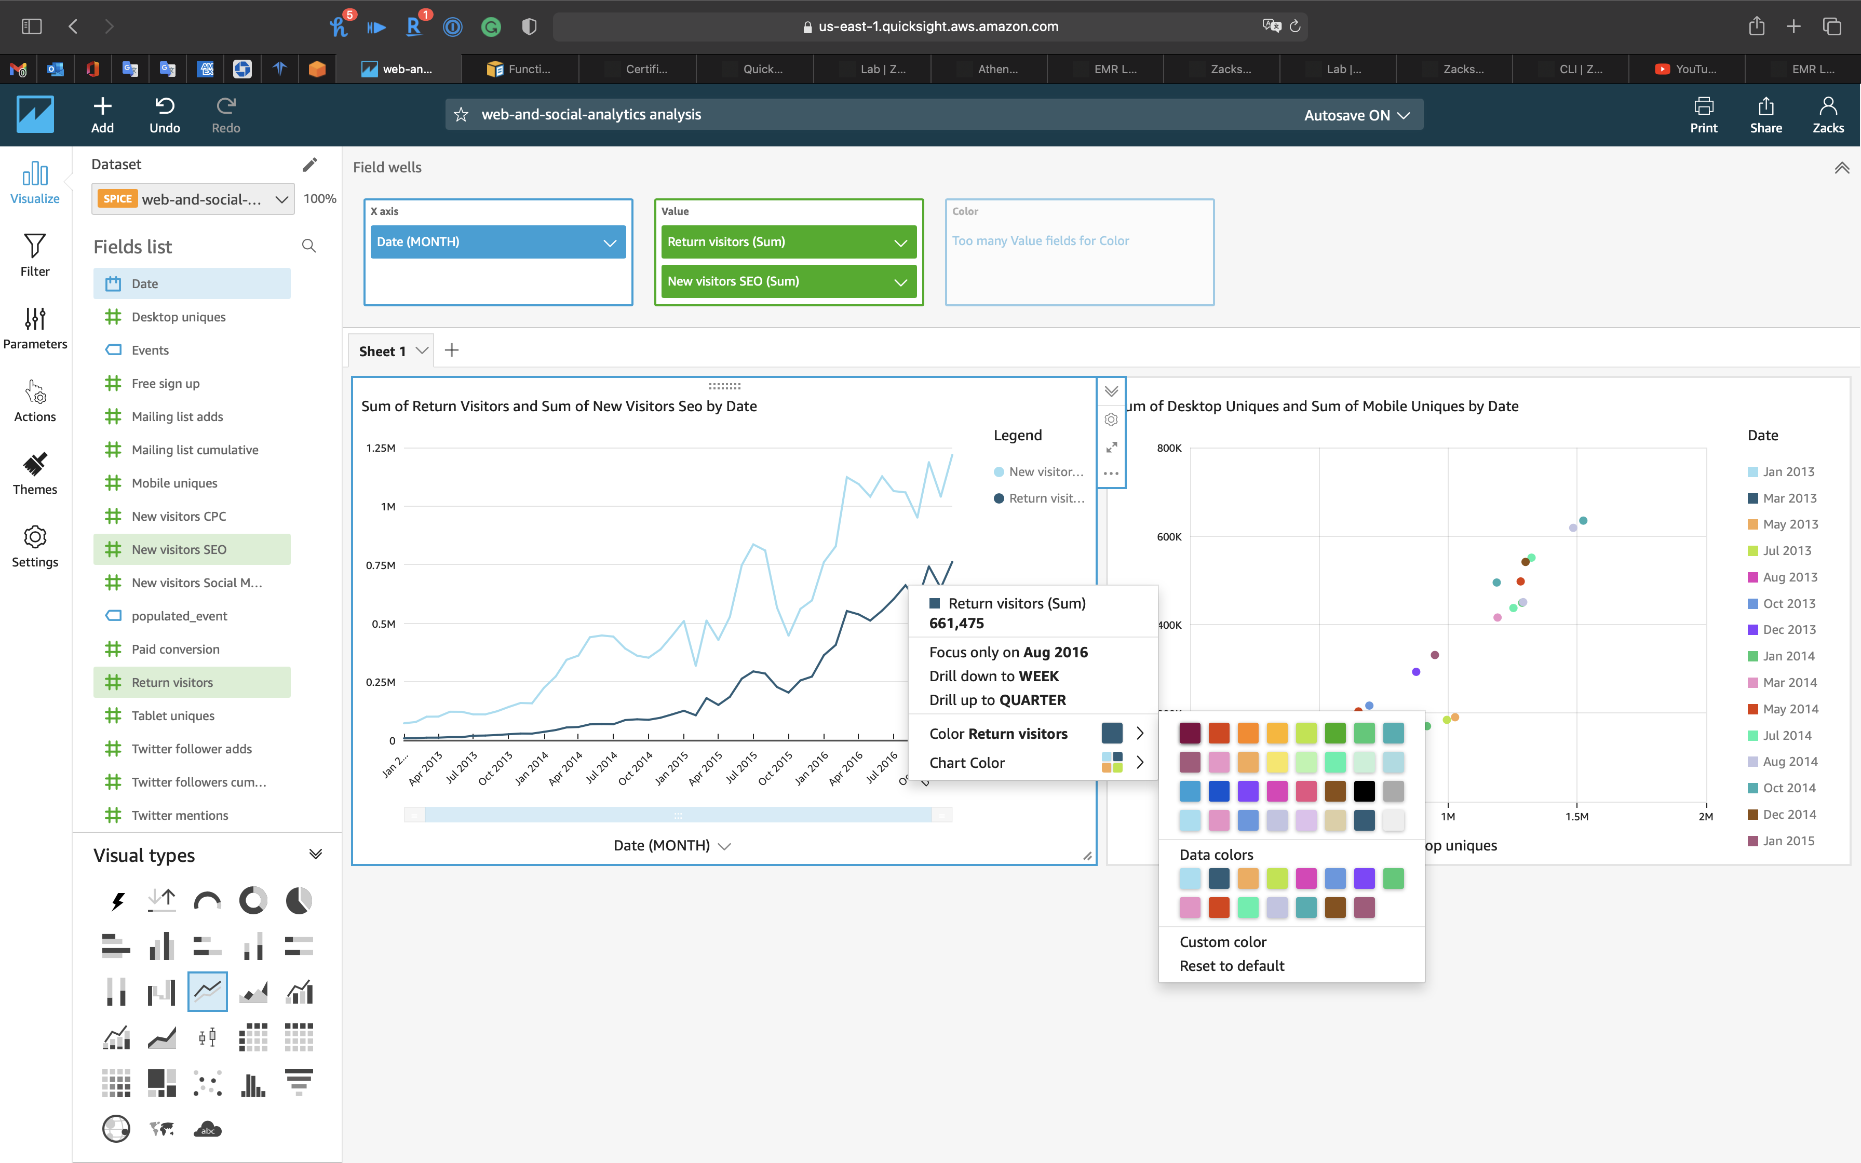Open the SPICE dataset selector dropdown
1861x1163 pixels.
coord(281,199)
